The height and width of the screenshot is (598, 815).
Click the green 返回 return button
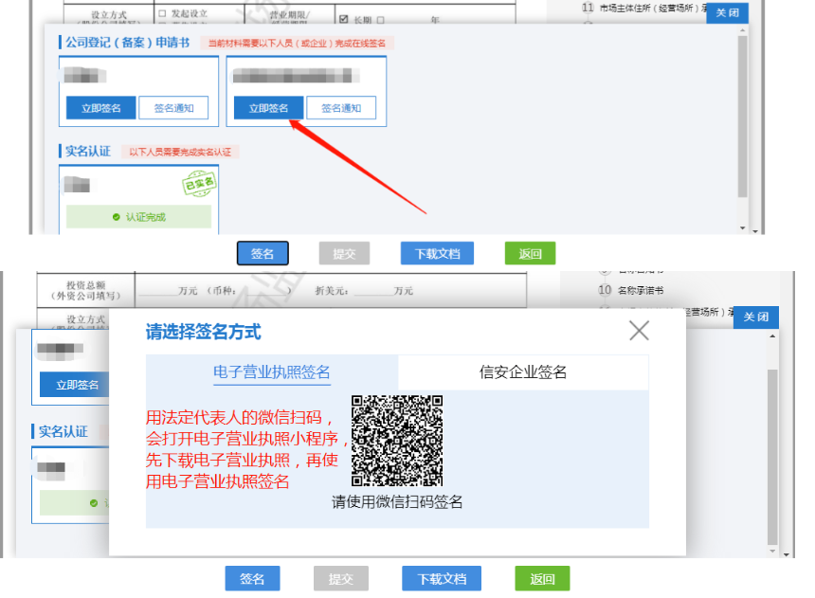coord(542,578)
